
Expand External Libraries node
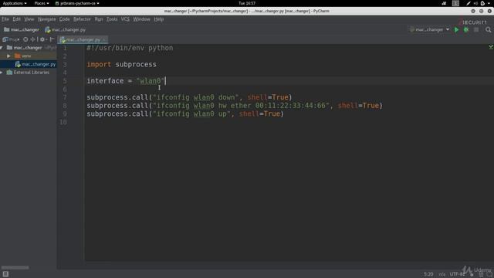click(2, 73)
